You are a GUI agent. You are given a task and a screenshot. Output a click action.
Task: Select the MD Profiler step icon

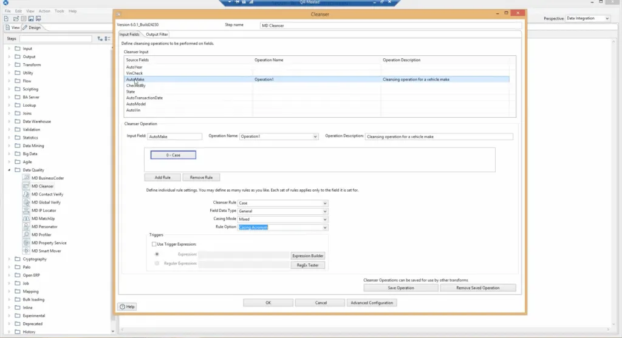[26, 235]
